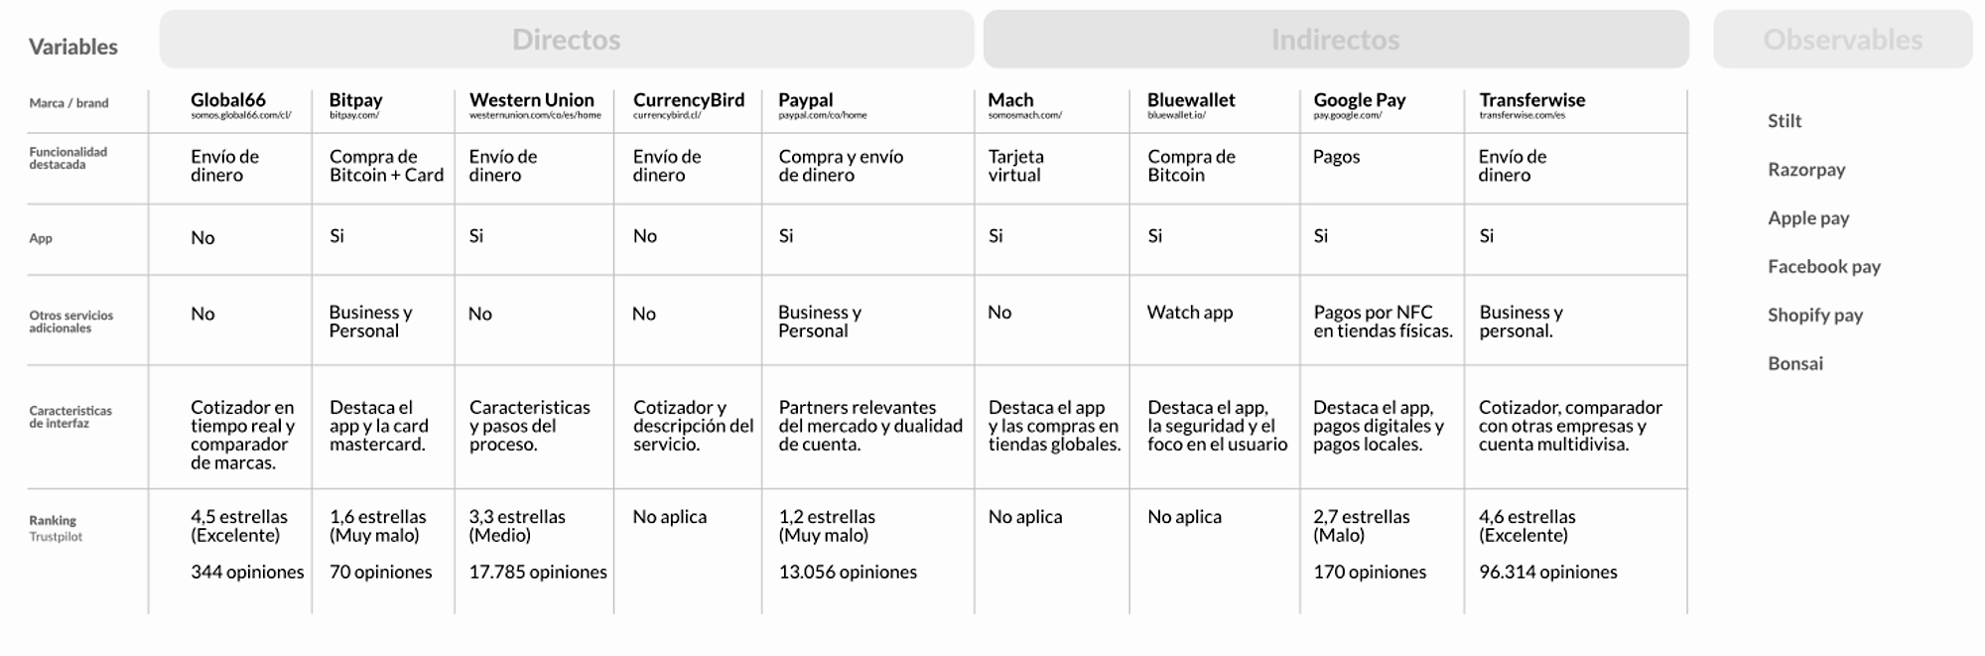Click the Variables heading
The image size is (1985, 656).
72,47
